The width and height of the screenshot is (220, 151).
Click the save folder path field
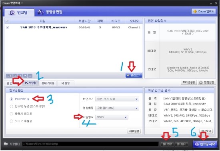point(90,144)
